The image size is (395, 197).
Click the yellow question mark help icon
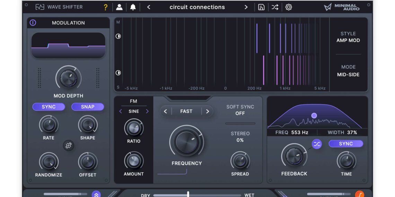coord(106,7)
